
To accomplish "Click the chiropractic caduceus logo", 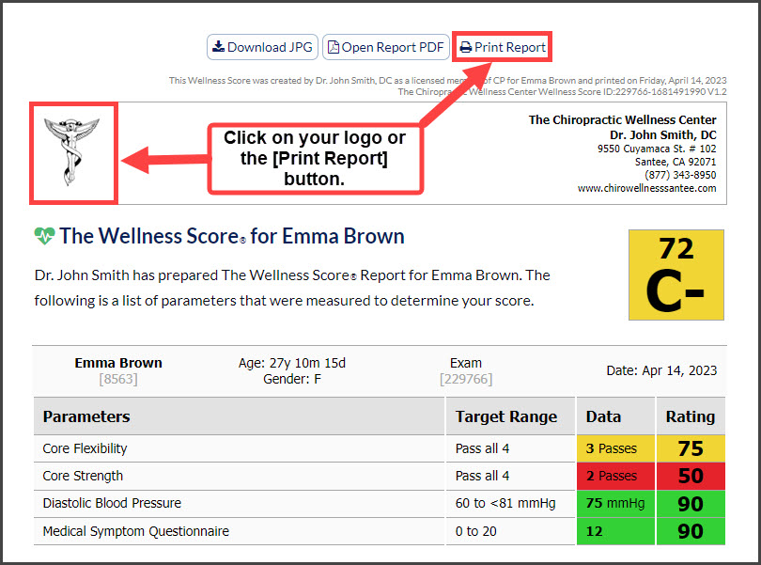I will click(x=71, y=152).
